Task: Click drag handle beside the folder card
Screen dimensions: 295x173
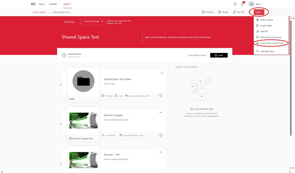Action: pos(60,85)
